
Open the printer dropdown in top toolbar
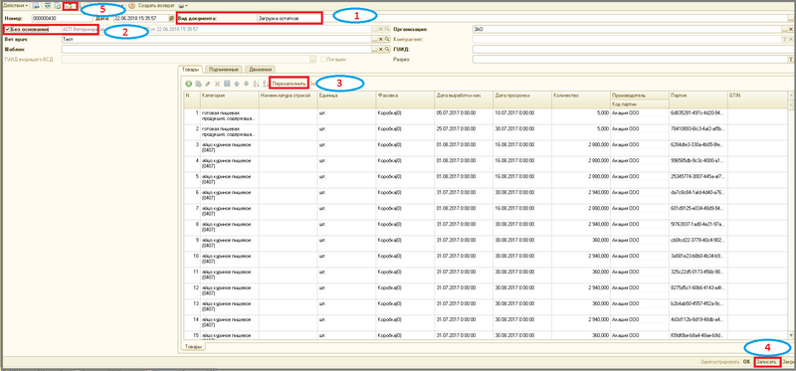click(183, 6)
